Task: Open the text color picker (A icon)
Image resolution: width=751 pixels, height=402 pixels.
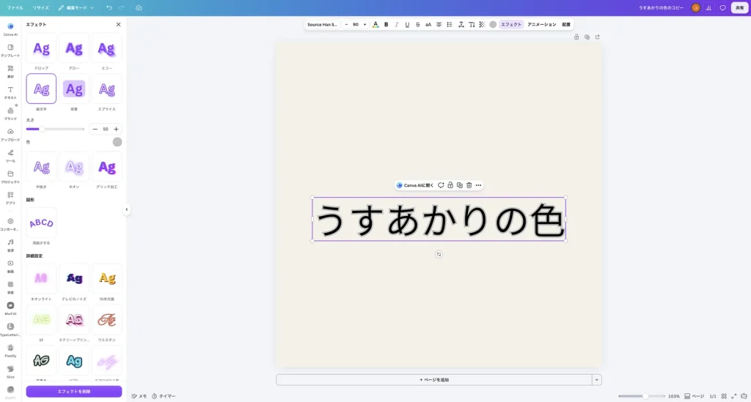Action: [x=375, y=24]
